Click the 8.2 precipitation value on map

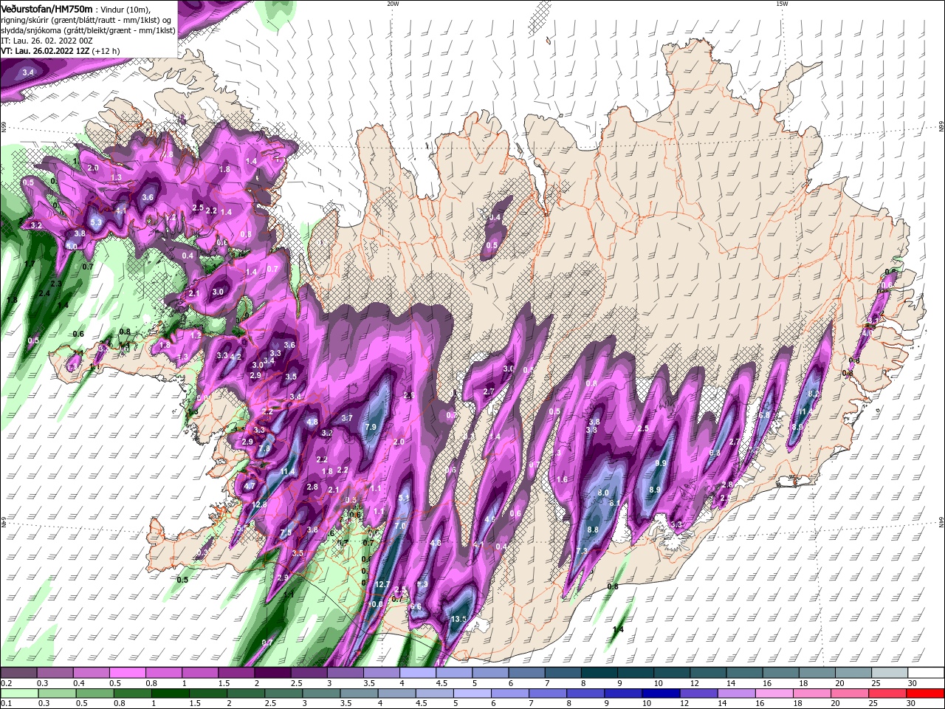point(814,394)
